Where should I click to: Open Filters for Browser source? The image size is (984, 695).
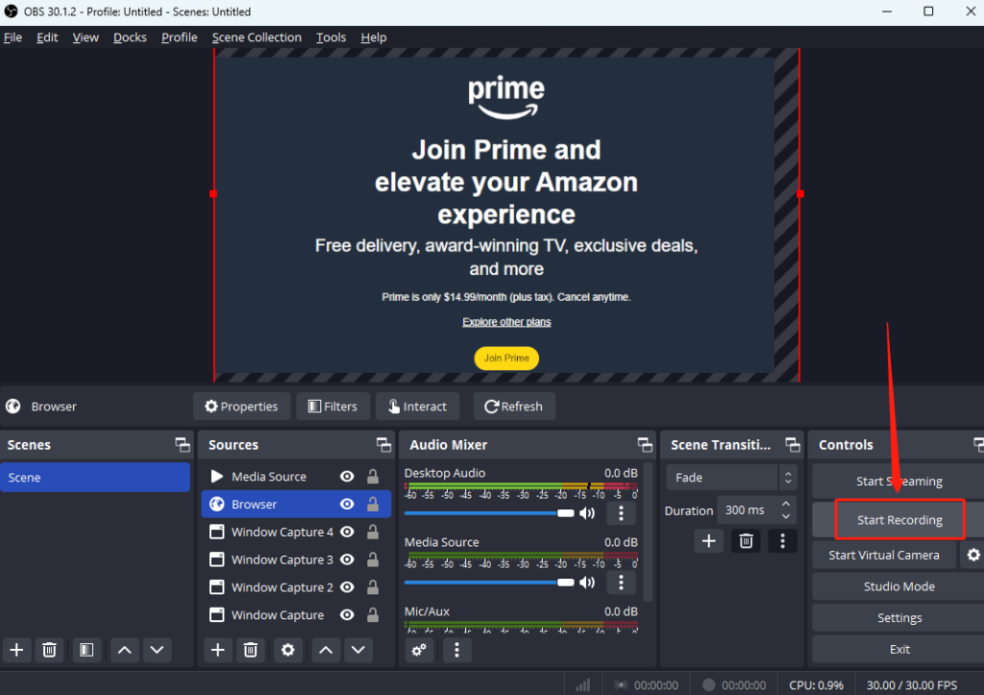point(332,407)
